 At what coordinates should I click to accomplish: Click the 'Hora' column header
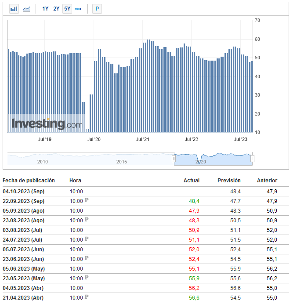pos(75,181)
